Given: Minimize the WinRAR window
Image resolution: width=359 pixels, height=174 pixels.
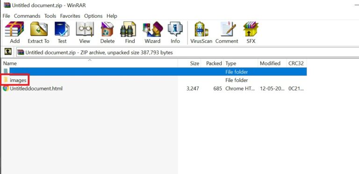Looking at the screenshot, I should point(356,5).
